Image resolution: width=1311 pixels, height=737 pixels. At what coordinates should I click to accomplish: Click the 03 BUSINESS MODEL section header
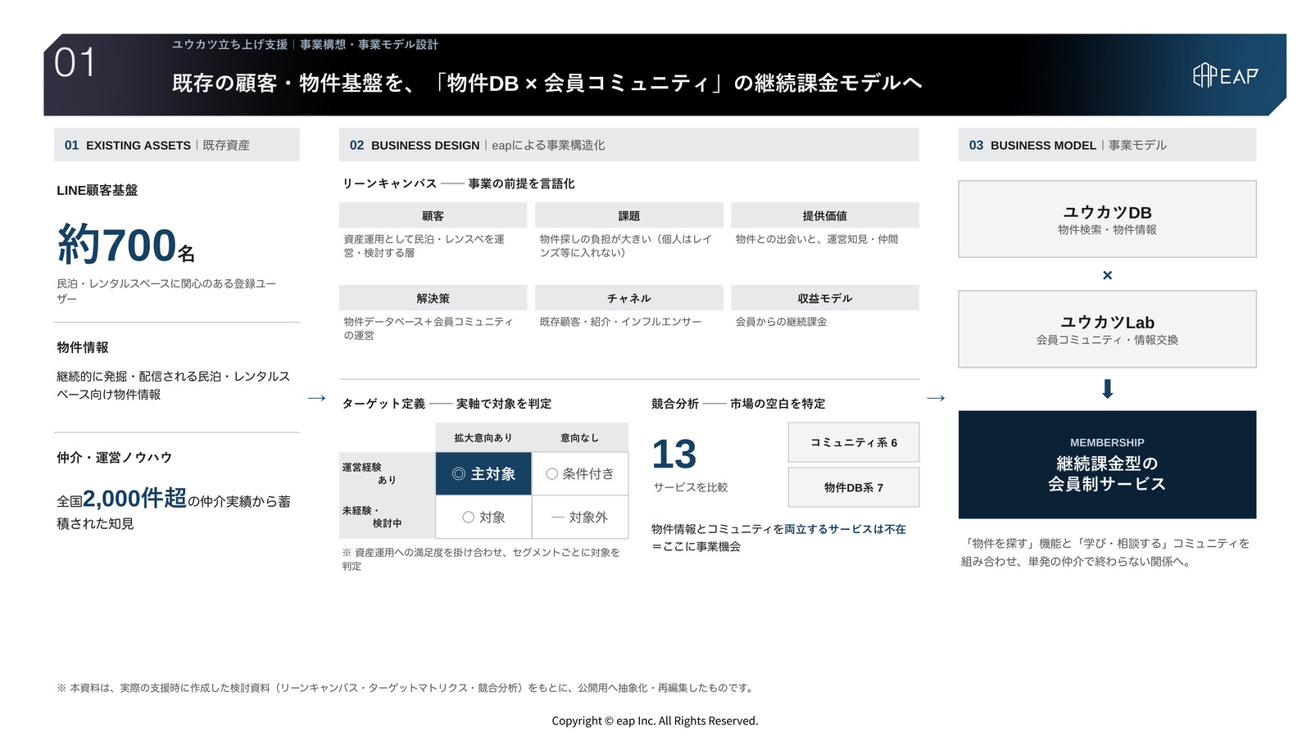pyautogui.click(x=1107, y=145)
